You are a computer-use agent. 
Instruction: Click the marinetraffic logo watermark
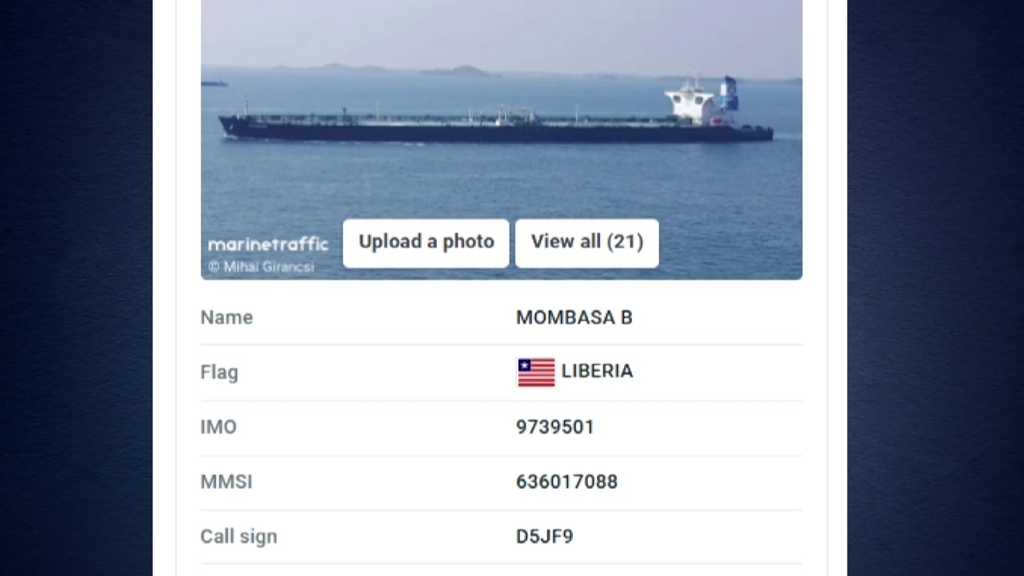click(268, 244)
